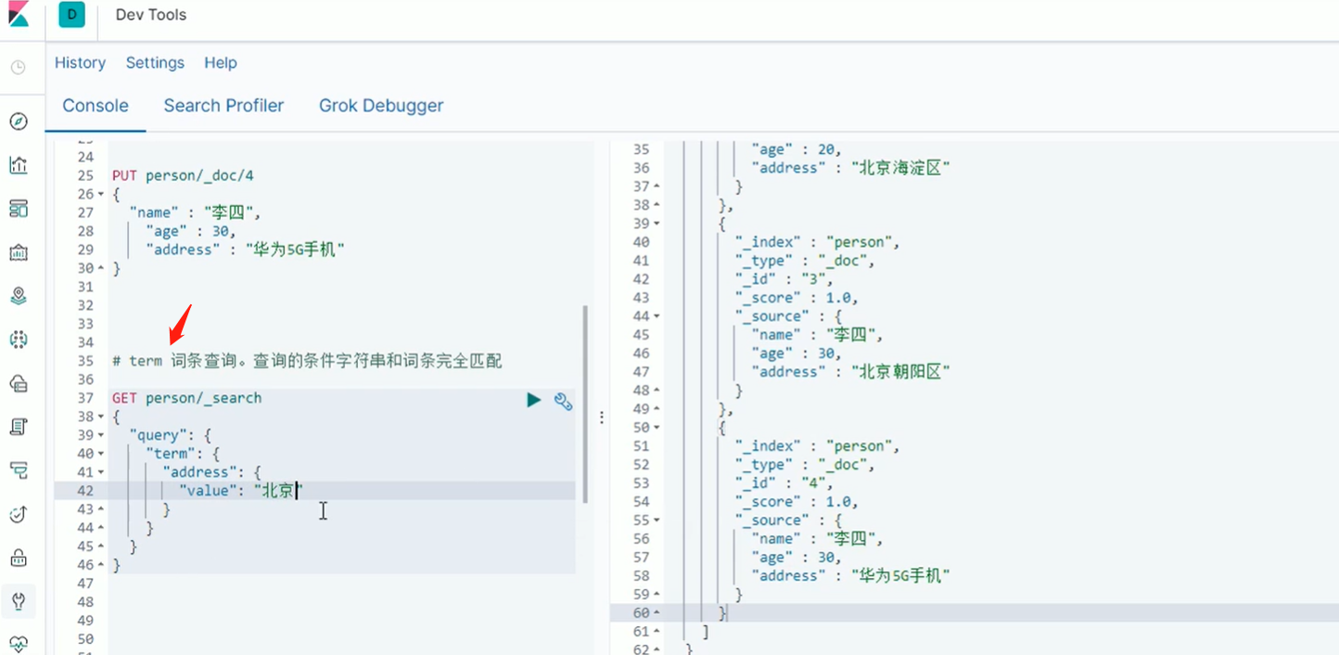
Task: Click the comment "# term 词条查询" line
Action: [x=307, y=361]
